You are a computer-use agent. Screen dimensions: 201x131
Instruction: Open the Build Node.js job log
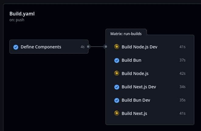point(150,74)
